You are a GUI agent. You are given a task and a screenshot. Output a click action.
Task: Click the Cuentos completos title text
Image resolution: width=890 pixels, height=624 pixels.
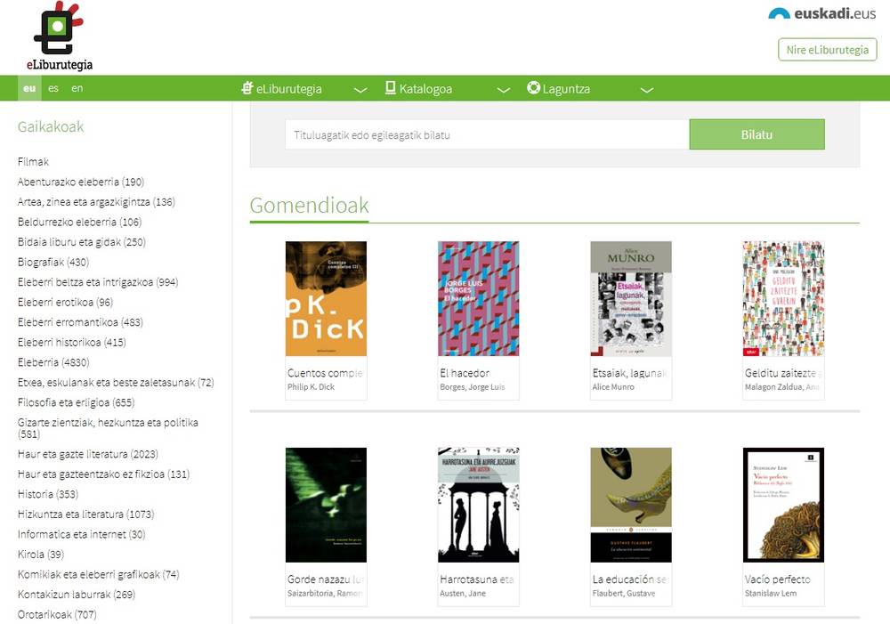pos(325,373)
